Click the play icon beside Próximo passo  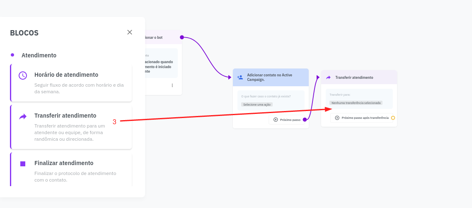[x=276, y=120]
